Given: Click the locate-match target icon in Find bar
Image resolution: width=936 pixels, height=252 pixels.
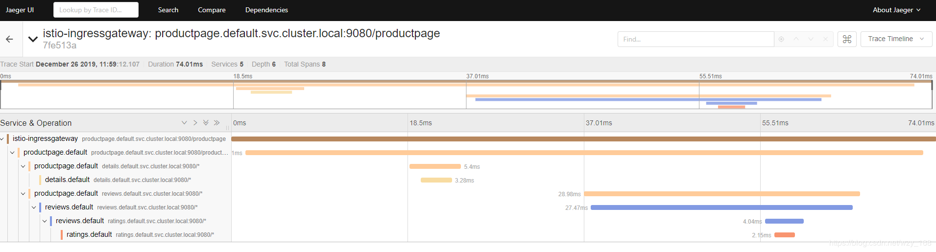Looking at the screenshot, I should 781,39.
